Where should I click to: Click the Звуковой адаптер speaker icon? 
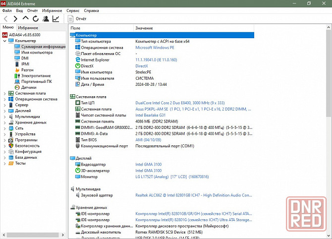click(78, 195)
